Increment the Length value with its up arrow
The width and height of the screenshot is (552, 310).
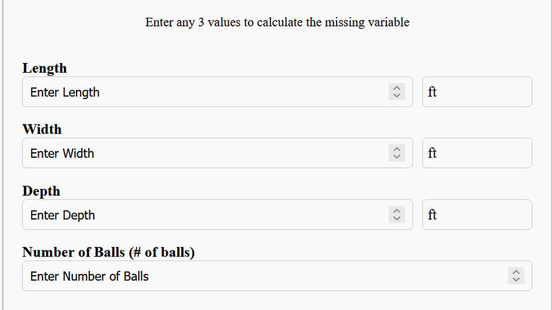pyautogui.click(x=397, y=88)
